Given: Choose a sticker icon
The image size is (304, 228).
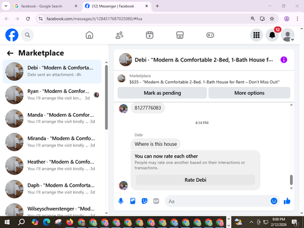Looking at the screenshot, I should coord(144,201).
